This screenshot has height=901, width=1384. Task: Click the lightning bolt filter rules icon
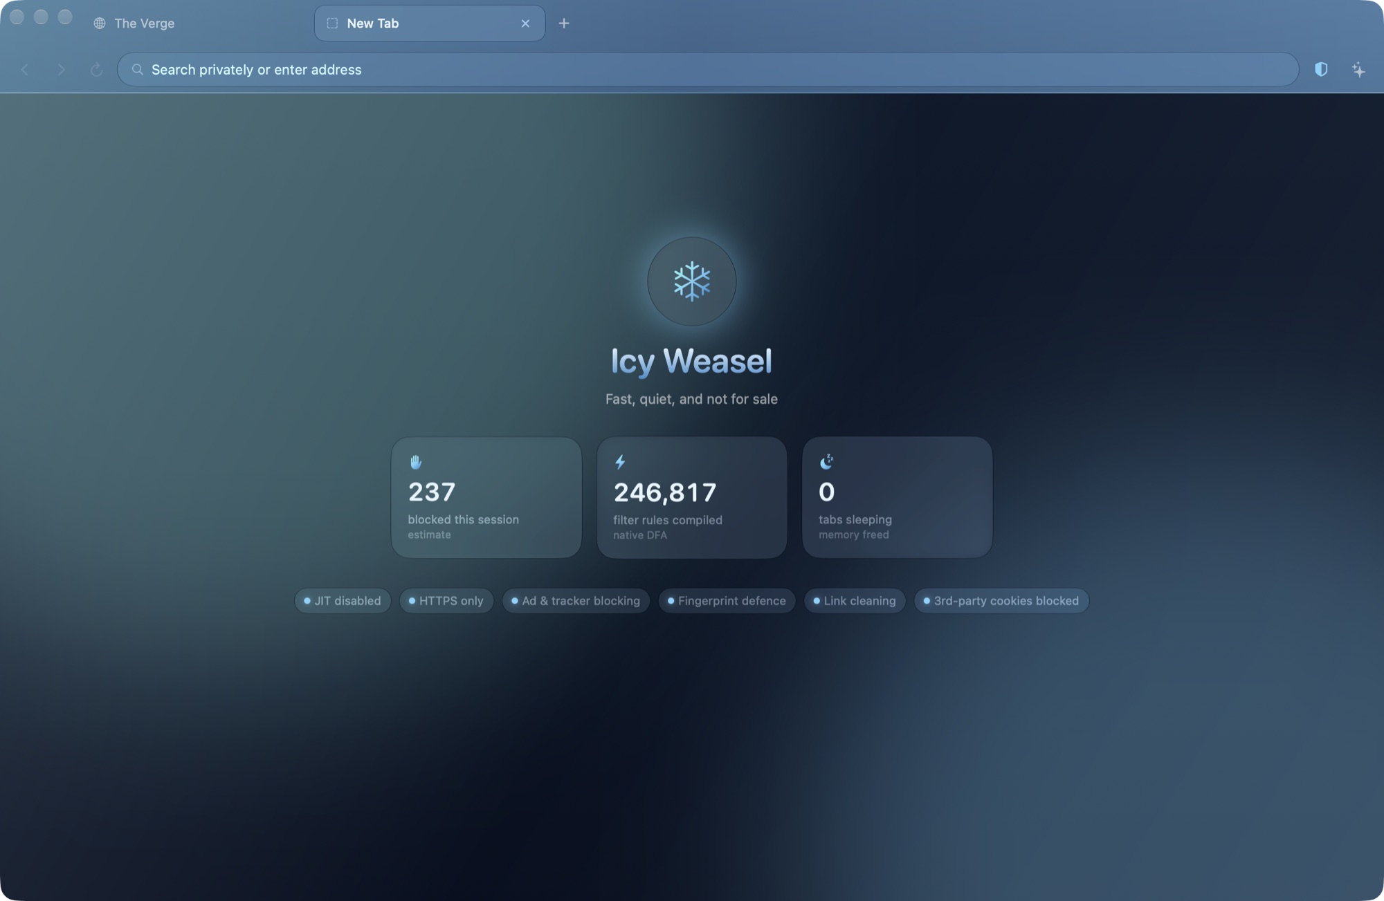620,462
